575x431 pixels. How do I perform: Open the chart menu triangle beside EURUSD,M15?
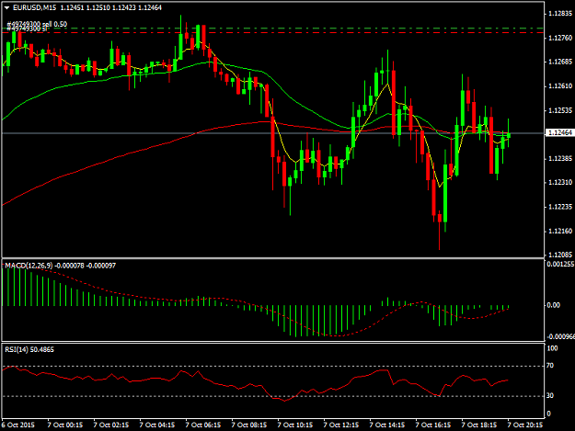tap(6, 7)
